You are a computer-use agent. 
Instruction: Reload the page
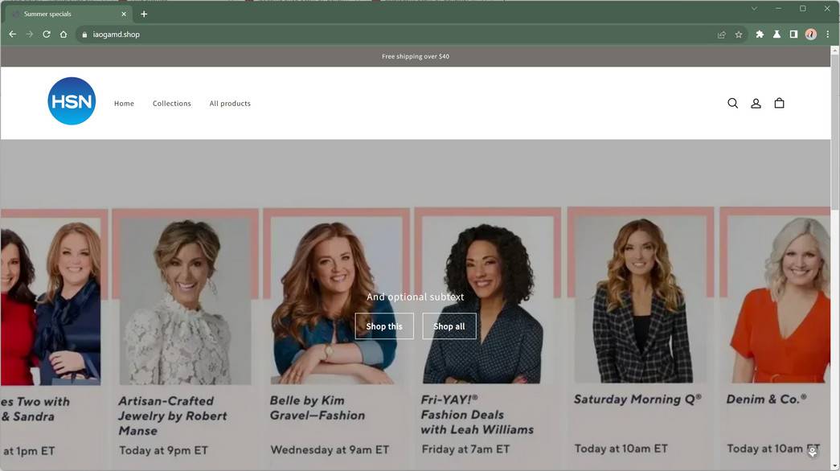(x=47, y=35)
